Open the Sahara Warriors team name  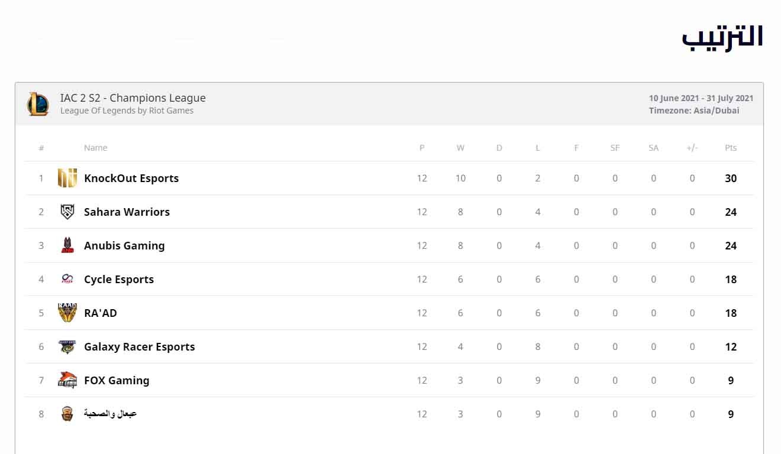(x=127, y=212)
